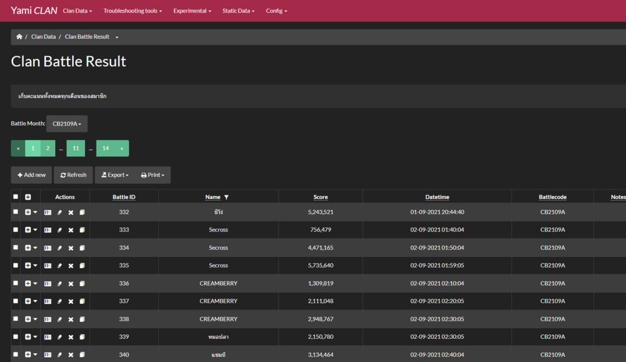Select the checkbox for Battle ID 336

click(x=16, y=283)
